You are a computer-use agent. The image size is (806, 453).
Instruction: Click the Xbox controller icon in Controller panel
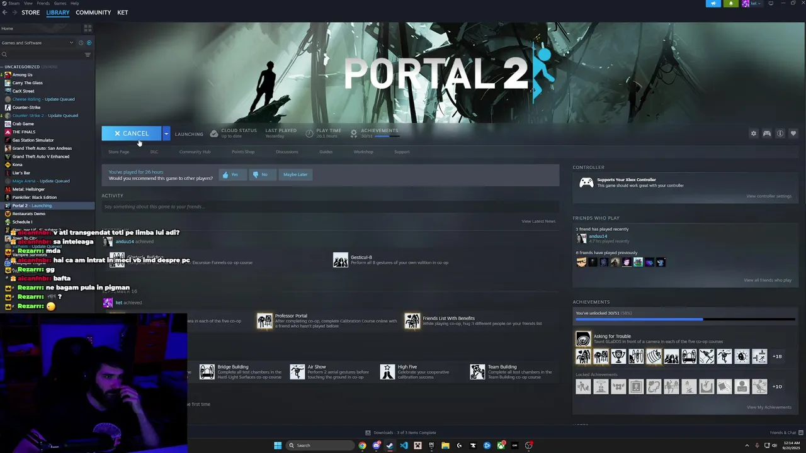[586, 182]
